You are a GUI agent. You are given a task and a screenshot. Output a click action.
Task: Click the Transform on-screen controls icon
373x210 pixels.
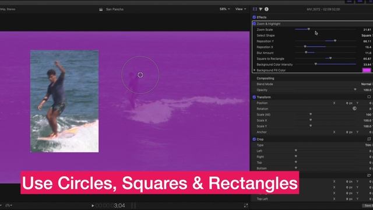tap(369, 97)
